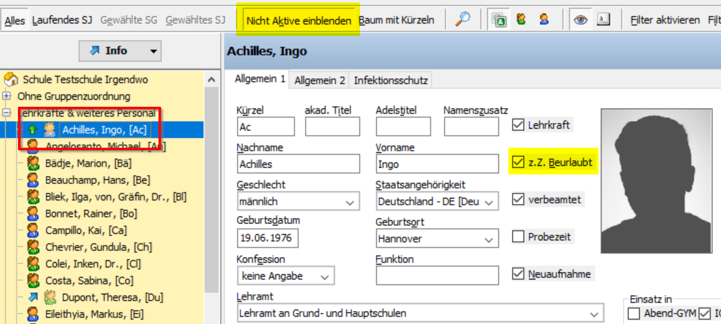Expand the Ohne Gruppenzuordnung tree node

pos(7,96)
